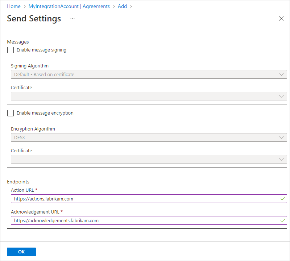Navigate to MyIntegrationAccount Agreements breadcrumb
Screen dimensions: 290x261
tap(69, 7)
